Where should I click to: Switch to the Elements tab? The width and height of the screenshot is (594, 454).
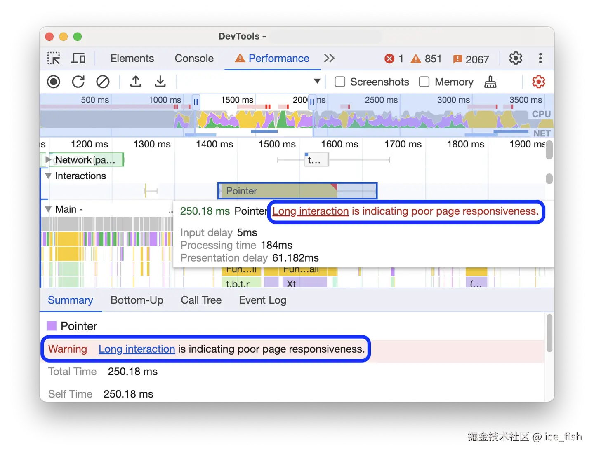132,59
